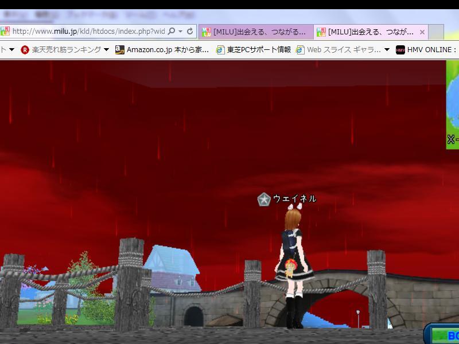Click the Toshiba PC support bookmark icon
This screenshot has height=344, width=459.
(220, 50)
